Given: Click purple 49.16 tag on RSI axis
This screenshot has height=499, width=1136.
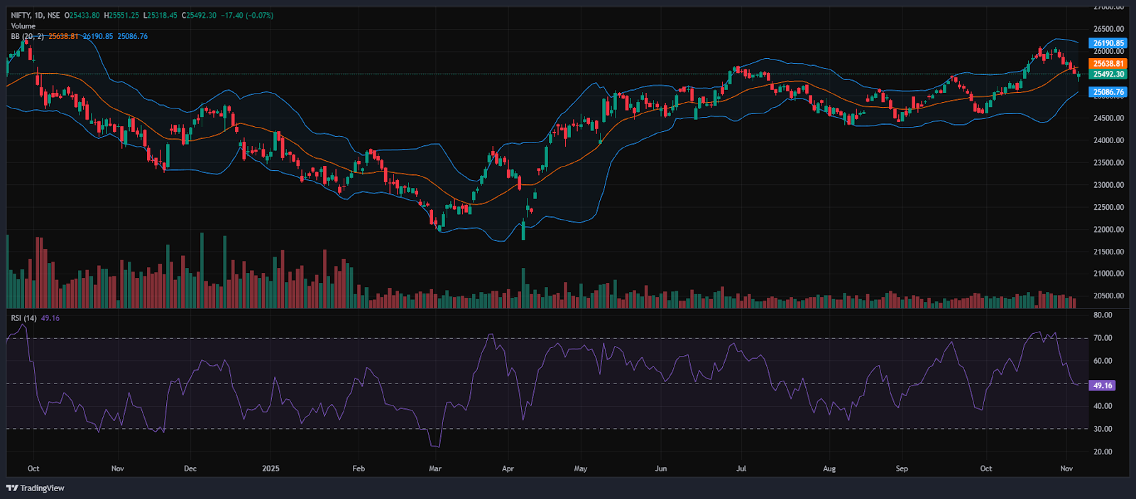Looking at the screenshot, I should 1103,386.
